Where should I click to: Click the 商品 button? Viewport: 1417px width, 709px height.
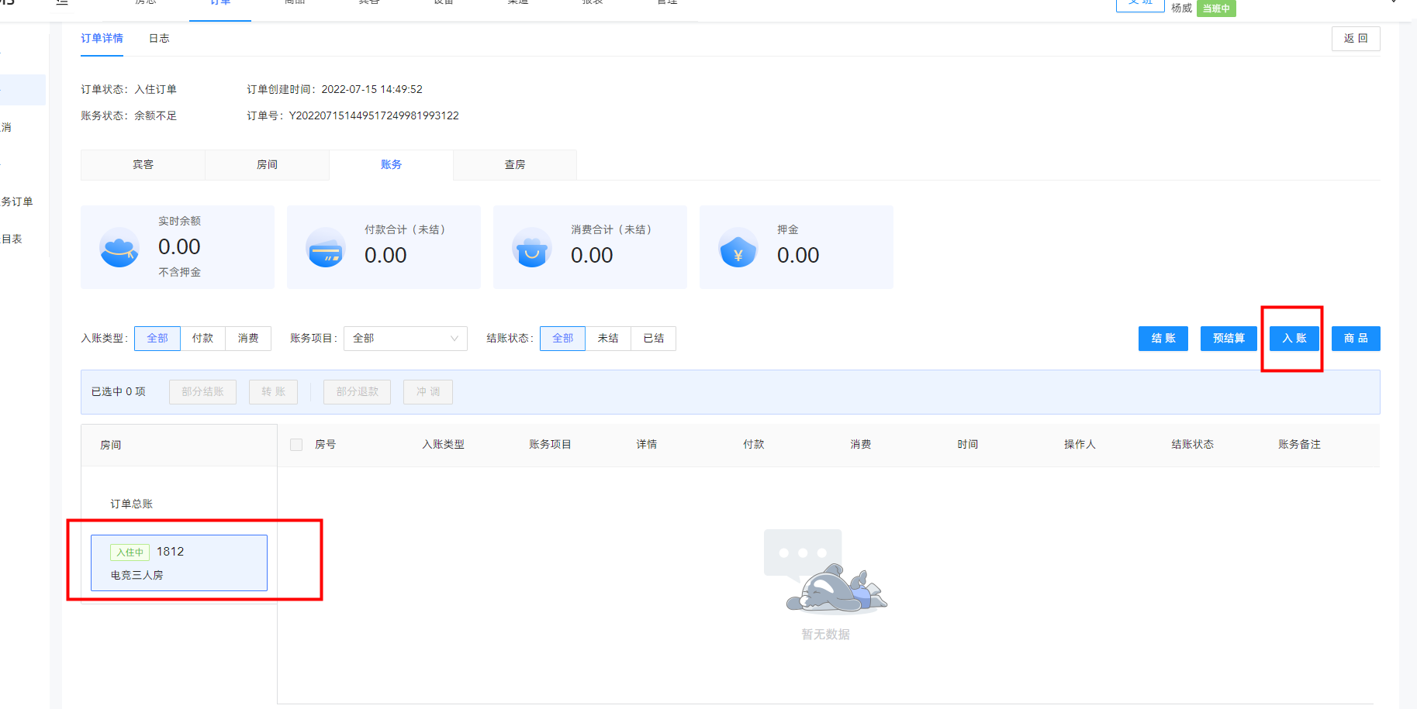pos(1356,339)
